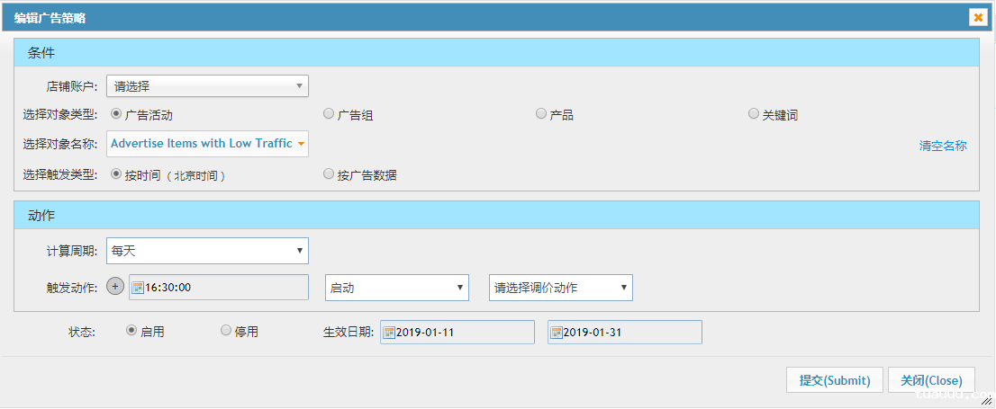Click the 清空名称 link
The width and height of the screenshot is (996, 409).
point(943,146)
